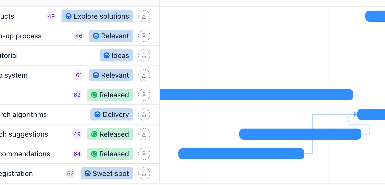Click assignee icon in row scored 64
Screen dimensions: 385x185
[144, 154]
